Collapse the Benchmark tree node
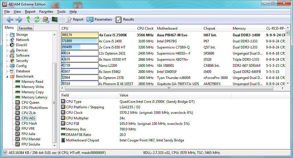This screenshot has height=158, width=293. pyautogui.click(x=7, y=77)
